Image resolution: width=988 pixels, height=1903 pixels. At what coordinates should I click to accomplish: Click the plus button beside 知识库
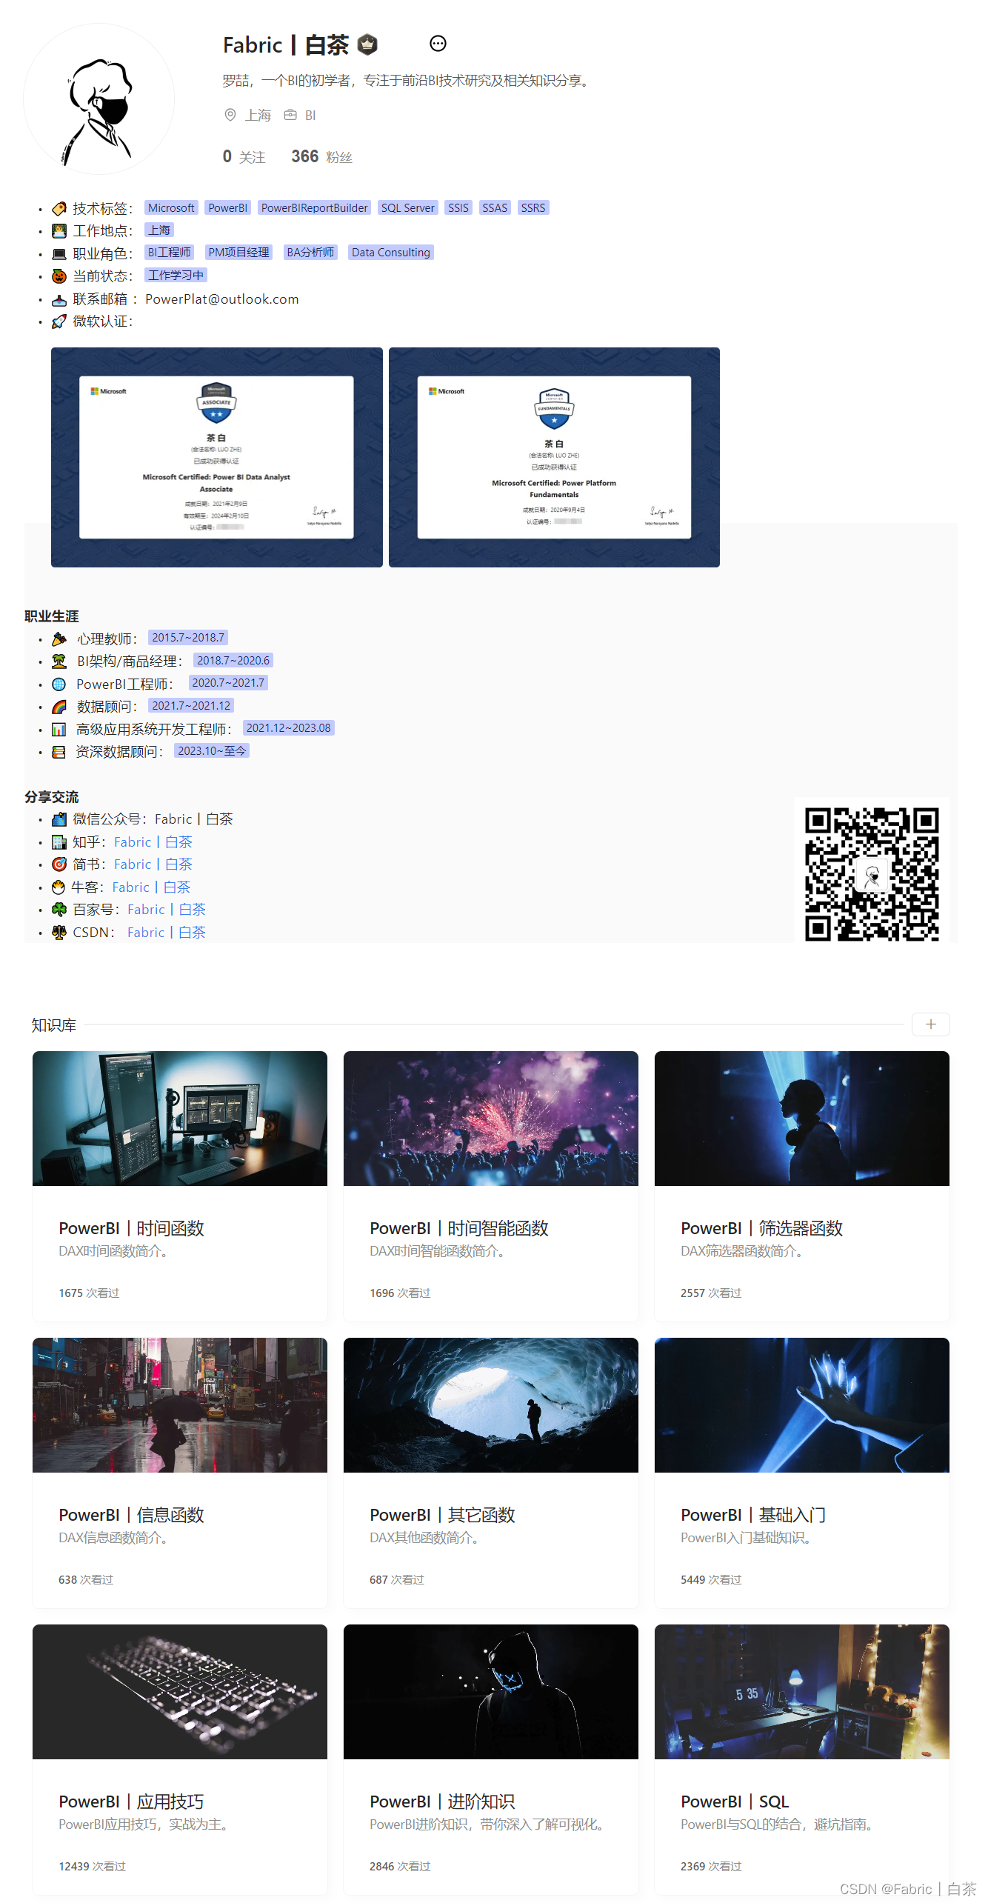pyautogui.click(x=931, y=1024)
